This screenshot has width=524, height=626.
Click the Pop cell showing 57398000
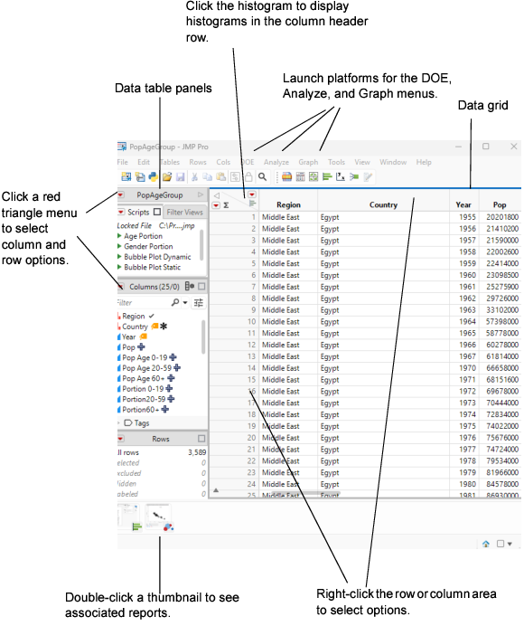(502, 321)
